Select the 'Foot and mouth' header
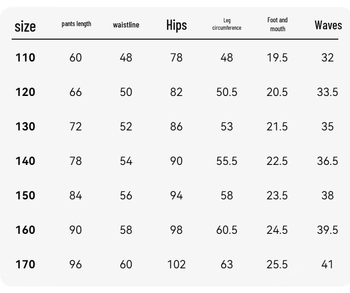350x293 pixels. [x=278, y=24]
